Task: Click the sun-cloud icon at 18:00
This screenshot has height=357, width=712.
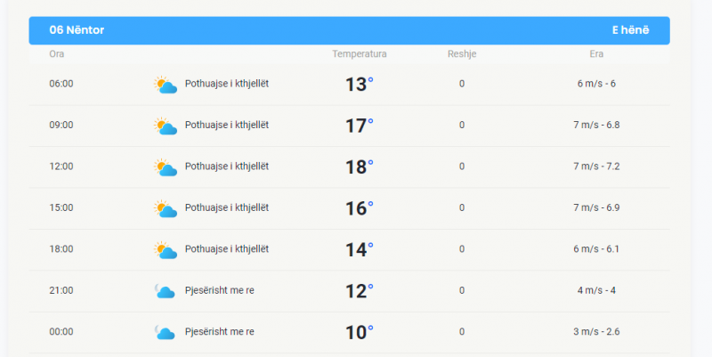Action: pos(166,250)
